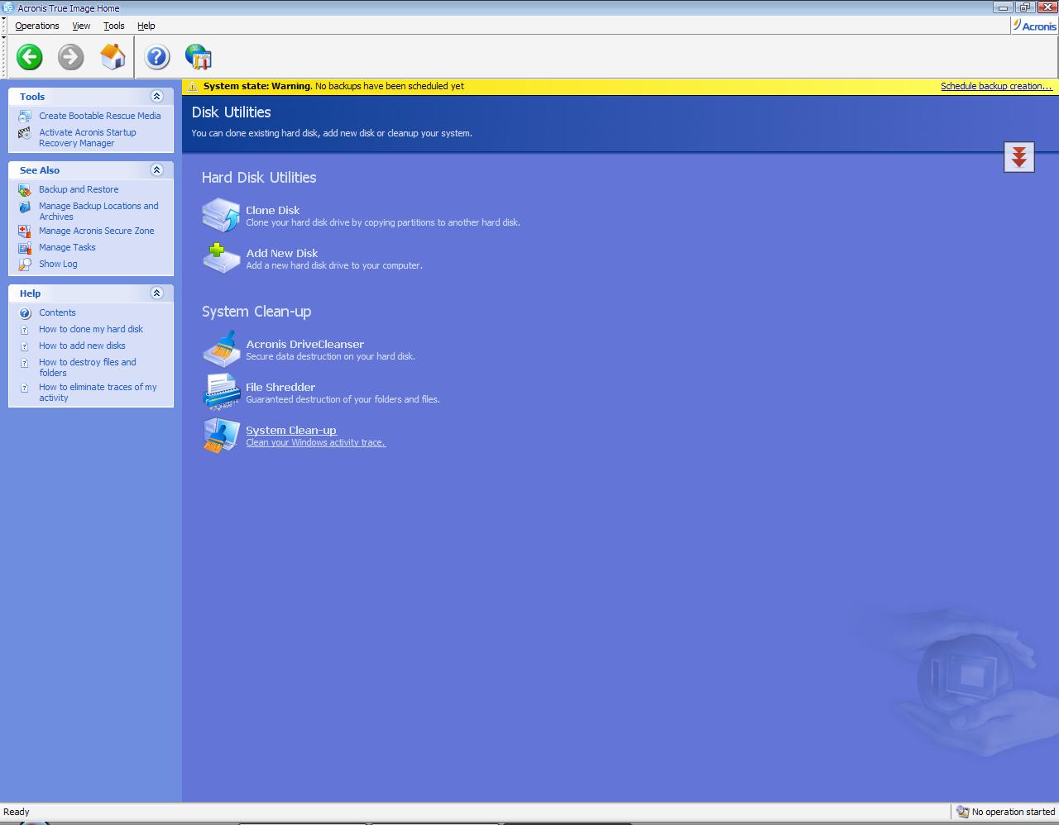The width and height of the screenshot is (1059, 825).
Task: Open the Operations menu
Action: (37, 26)
